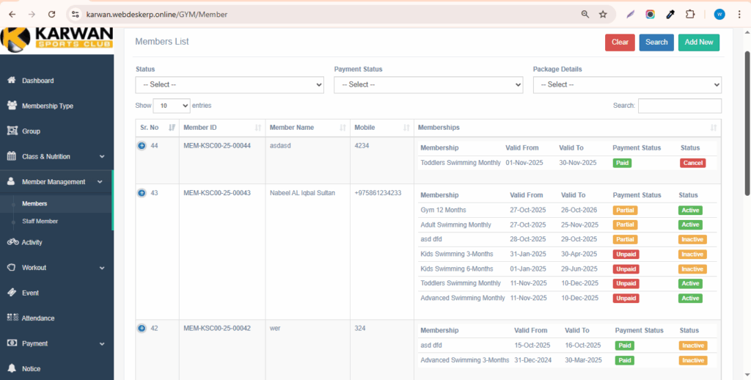Click the eyedropper color picker extension
751x380 pixels.
670,15
